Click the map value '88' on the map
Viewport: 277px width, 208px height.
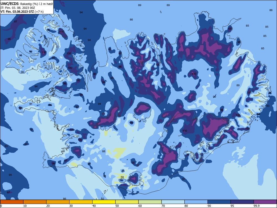click(104, 151)
